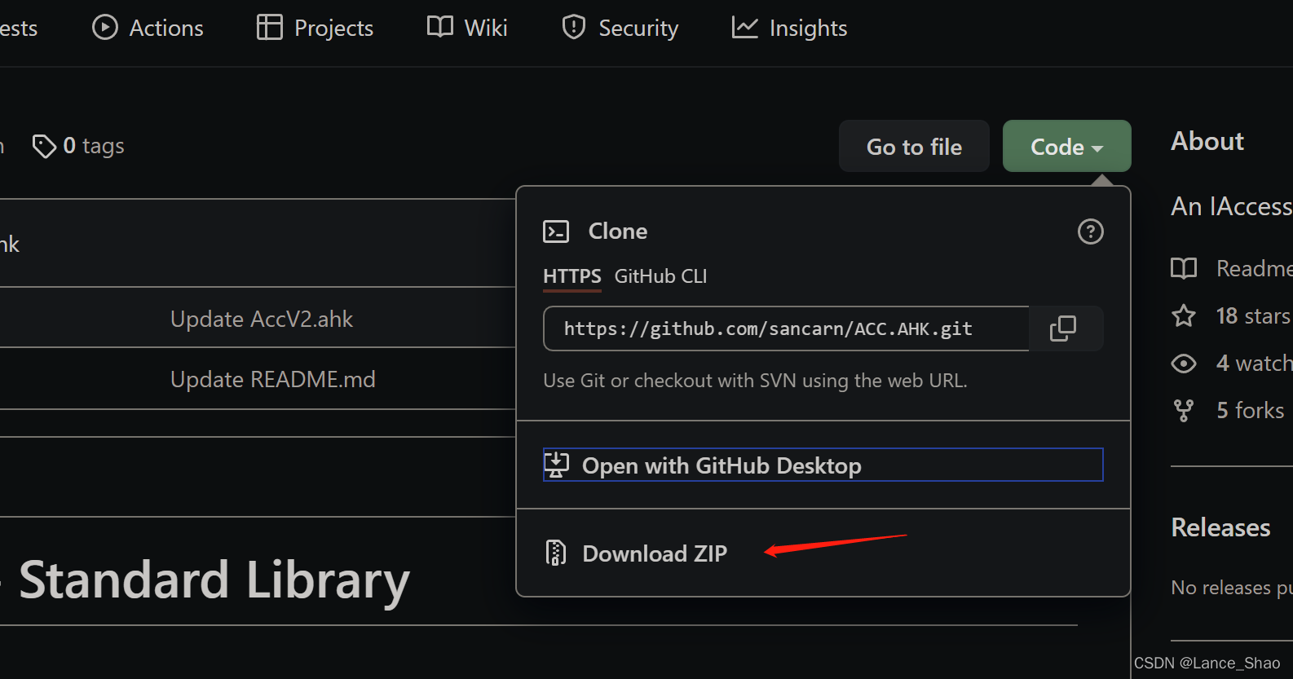Toggle the Code dropdown button
The width and height of the screenshot is (1293, 679).
pyautogui.click(x=1066, y=146)
